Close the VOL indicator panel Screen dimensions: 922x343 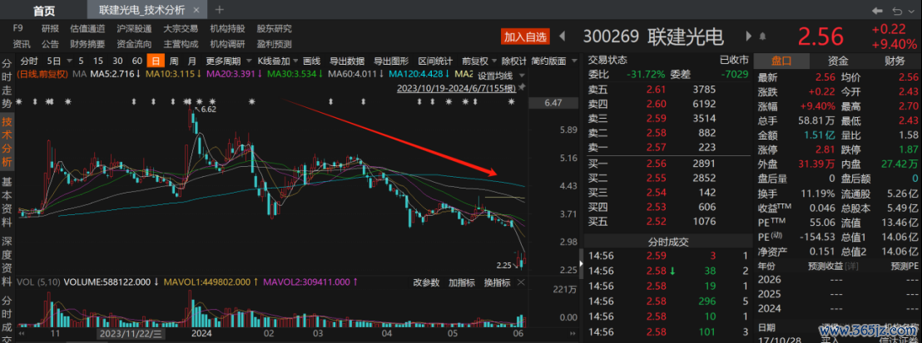pyautogui.click(x=522, y=283)
